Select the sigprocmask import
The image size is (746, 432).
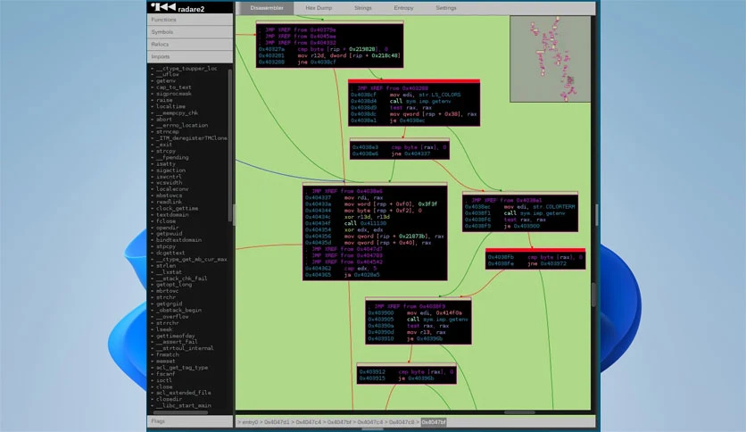(174, 94)
